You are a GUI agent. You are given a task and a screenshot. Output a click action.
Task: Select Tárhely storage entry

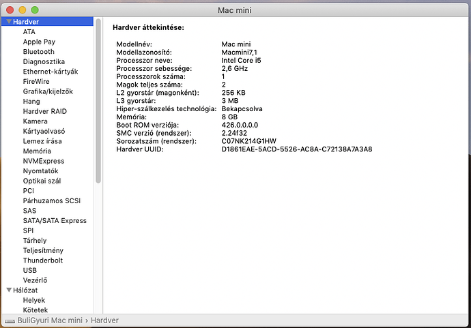click(x=35, y=240)
